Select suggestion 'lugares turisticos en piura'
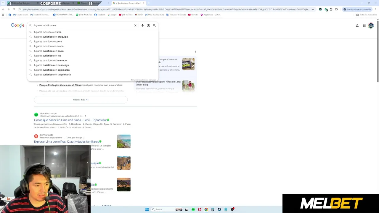The height and width of the screenshot is (213, 379). [93, 51]
